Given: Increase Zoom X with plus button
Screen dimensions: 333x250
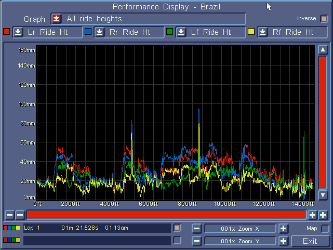Looking at the screenshot, I should tap(284, 229).
